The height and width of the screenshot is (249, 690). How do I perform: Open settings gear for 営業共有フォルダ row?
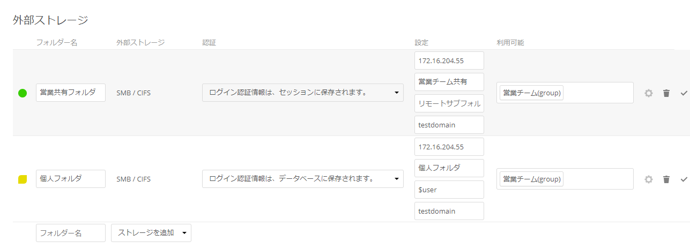[649, 93]
